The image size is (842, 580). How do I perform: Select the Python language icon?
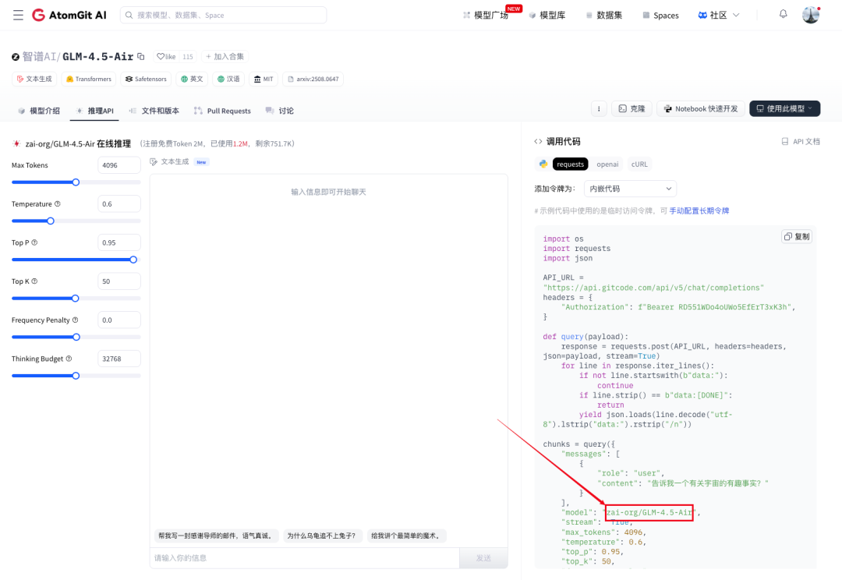pyautogui.click(x=543, y=164)
